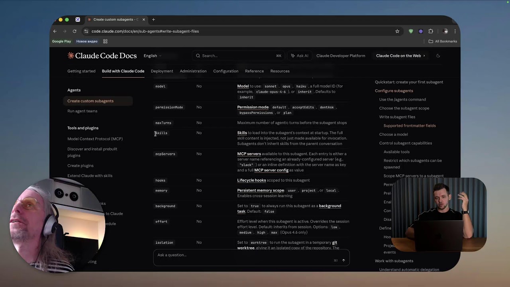Click the browser back arrow
Screen dimensions: 510x287
point(55,31)
